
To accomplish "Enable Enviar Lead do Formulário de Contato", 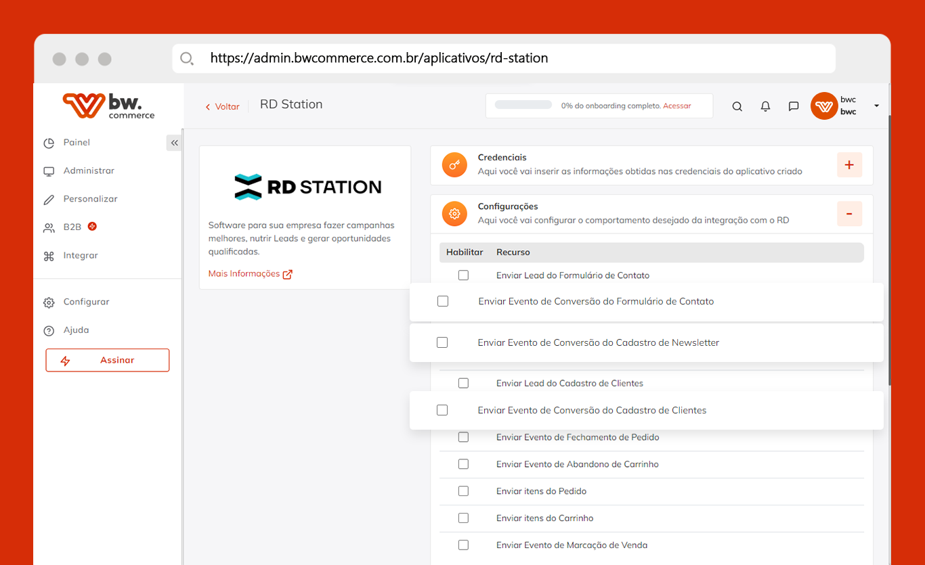I will 463,275.
